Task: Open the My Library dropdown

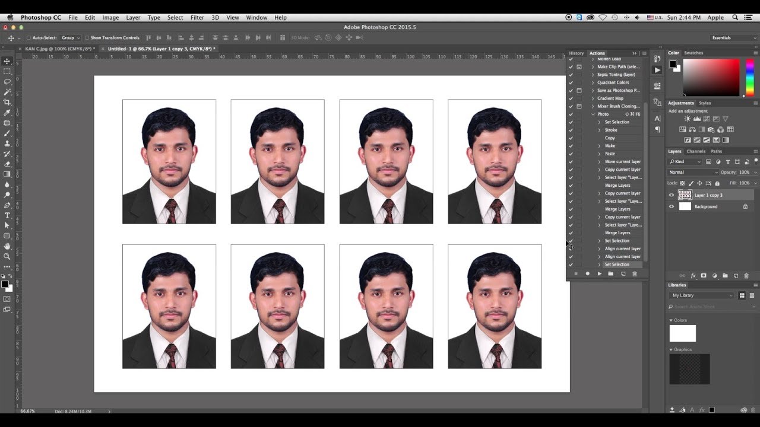Action: 702,295
